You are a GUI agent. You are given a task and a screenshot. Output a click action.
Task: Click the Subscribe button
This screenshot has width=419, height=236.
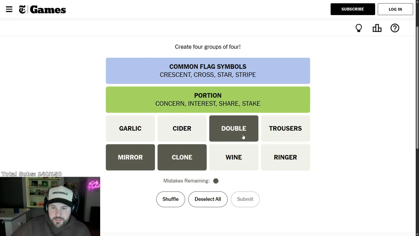click(353, 9)
